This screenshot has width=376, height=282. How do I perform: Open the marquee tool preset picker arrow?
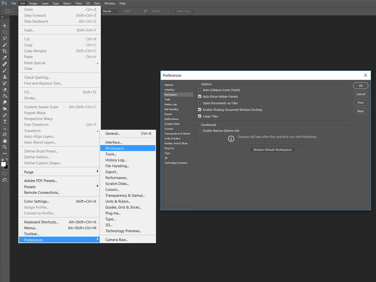click(x=12, y=11)
